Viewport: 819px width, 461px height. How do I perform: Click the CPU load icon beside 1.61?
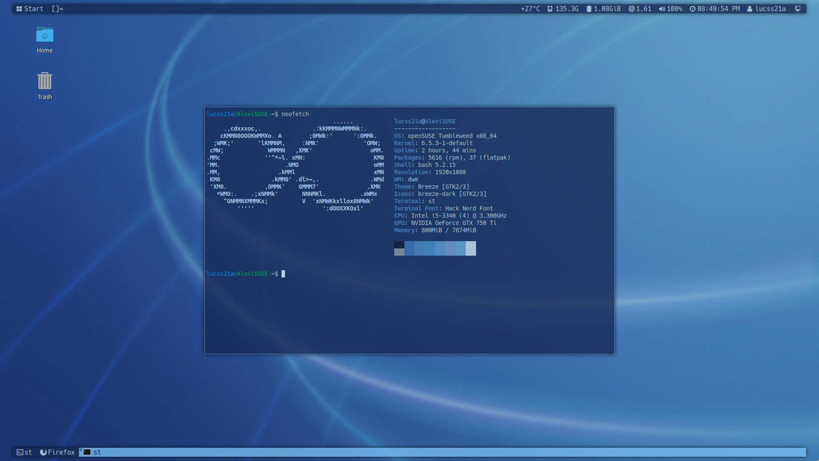[x=631, y=9]
